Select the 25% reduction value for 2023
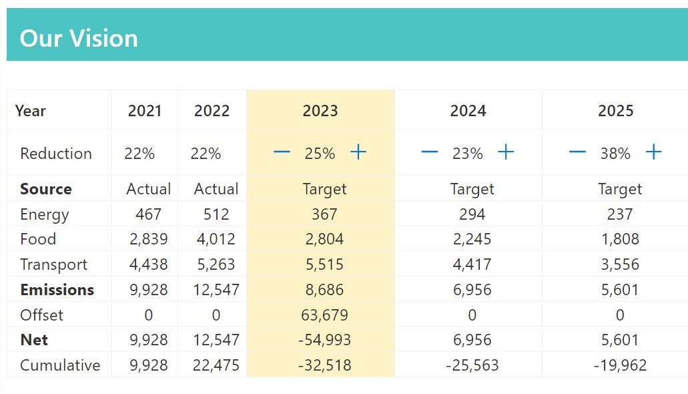688x394 pixels. pos(320,154)
